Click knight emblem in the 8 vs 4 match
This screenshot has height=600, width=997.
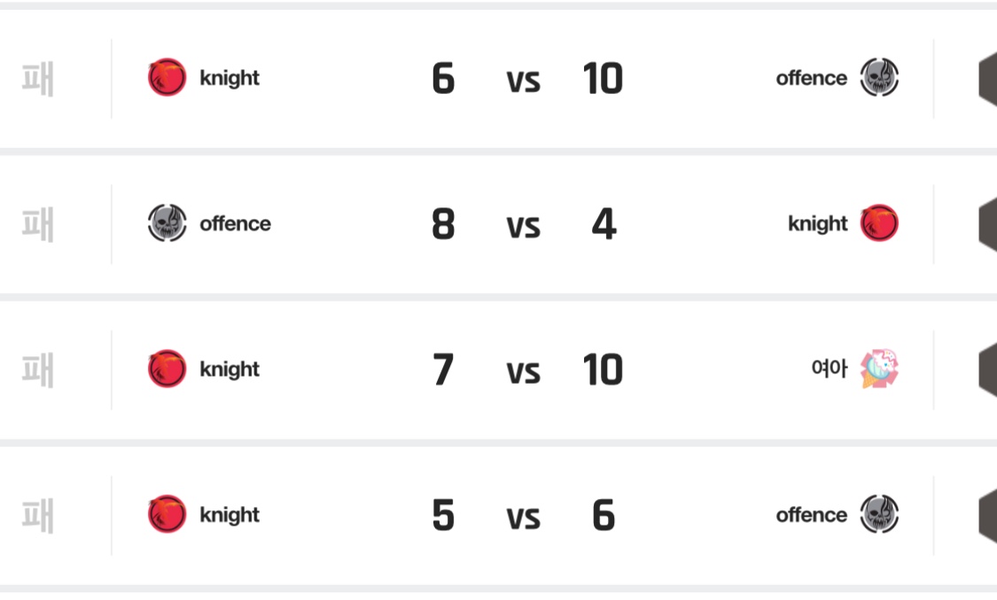(x=879, y=223)
